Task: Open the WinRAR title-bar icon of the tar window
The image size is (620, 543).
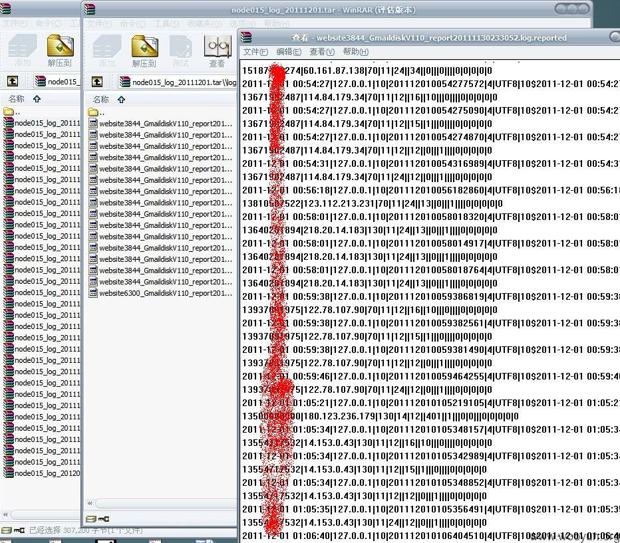Action: (x=90, y=9)
